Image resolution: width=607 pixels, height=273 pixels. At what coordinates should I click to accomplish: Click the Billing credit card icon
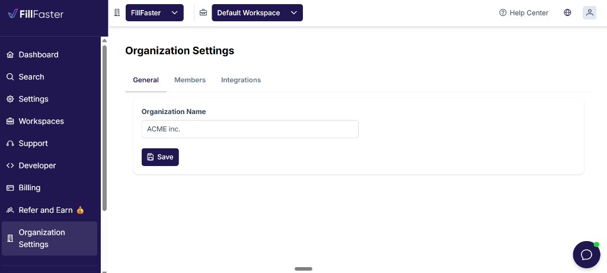[x=11, y=188]
